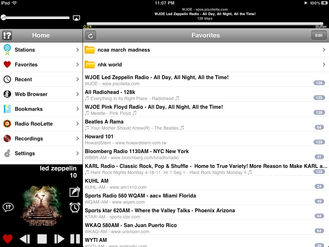The image size is (329, 247).
Task: Expand Bookmarks menu chevron
Action: coord(78,109)
